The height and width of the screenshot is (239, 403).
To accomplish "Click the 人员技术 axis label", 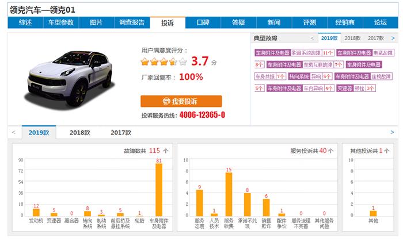I will pos(214,223).
